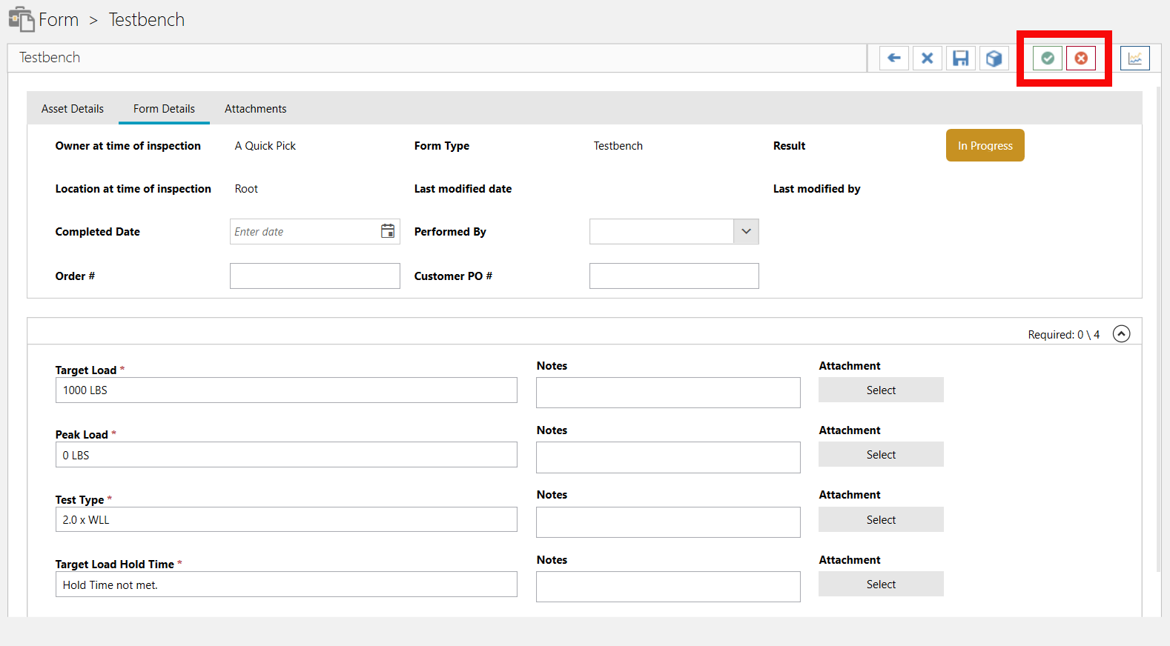The image size is (1170, 646).
Task: Collapse the required fields section chevron
Action: click(x=1121, y=334)
